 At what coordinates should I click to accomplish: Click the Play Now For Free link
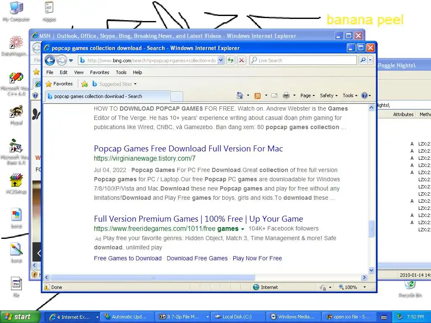pos(257,258)
